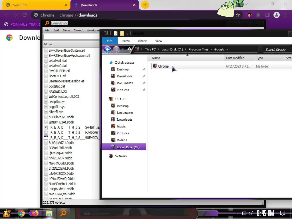Screen dimensions: 292x219
Task: Select hiberfil.sys in Everything list
Action: coord(56,112)
